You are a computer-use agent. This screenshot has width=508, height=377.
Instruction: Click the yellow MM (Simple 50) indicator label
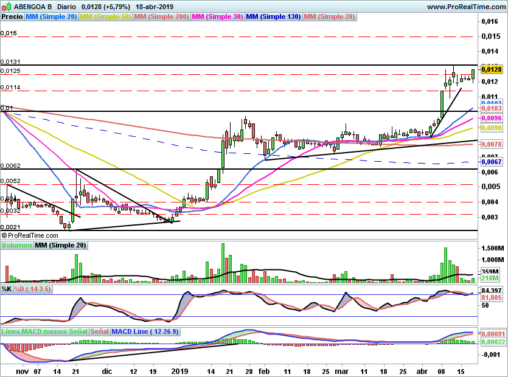tap(105, 17)
